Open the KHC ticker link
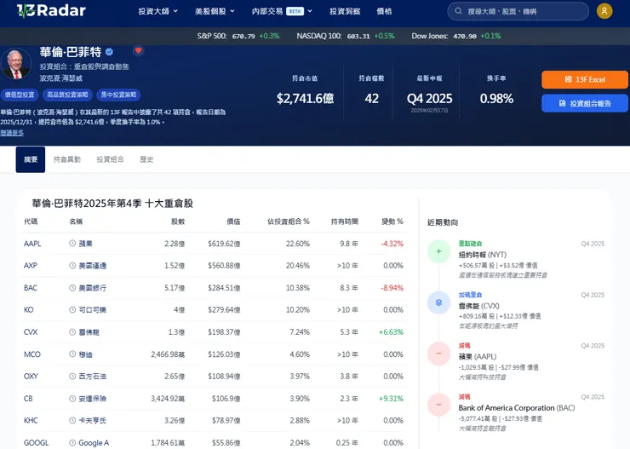Screen dimensions: 630x449 31,421
